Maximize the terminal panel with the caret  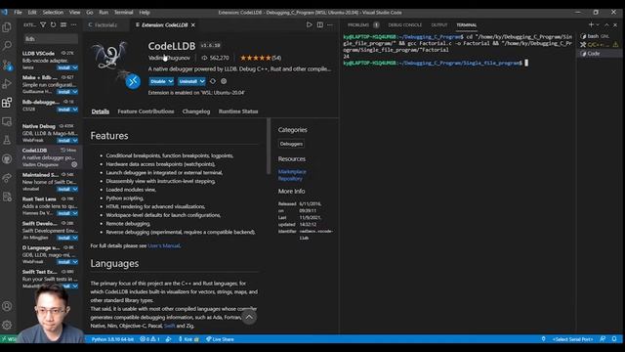pos(606,24)
